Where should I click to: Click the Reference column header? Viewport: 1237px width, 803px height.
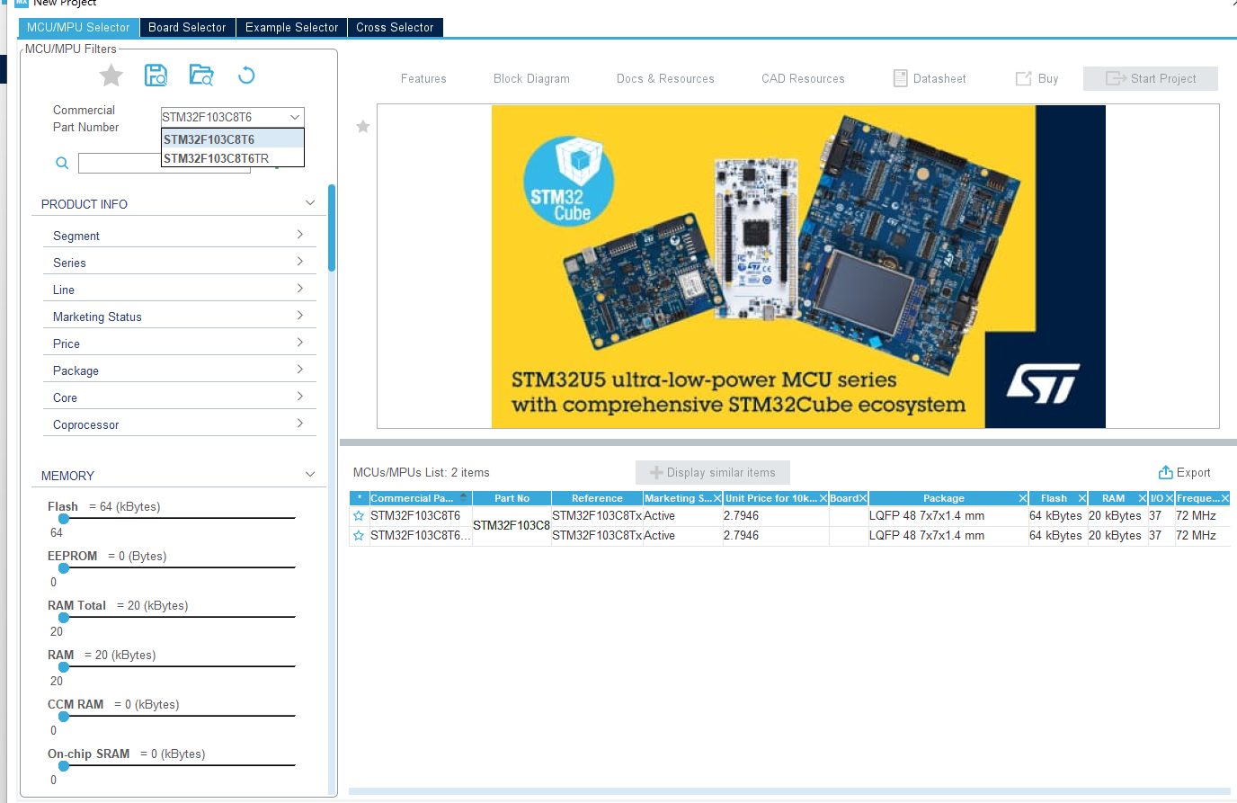(x=597, y=498)
